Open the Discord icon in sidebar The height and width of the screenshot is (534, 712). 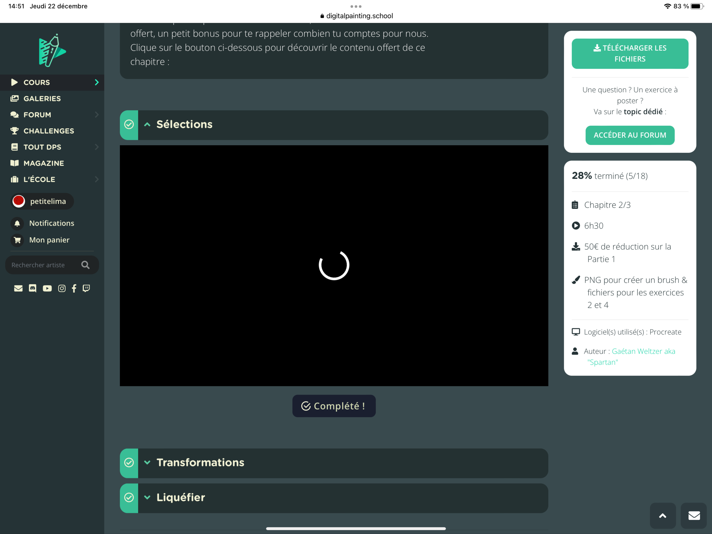(32, 289)
